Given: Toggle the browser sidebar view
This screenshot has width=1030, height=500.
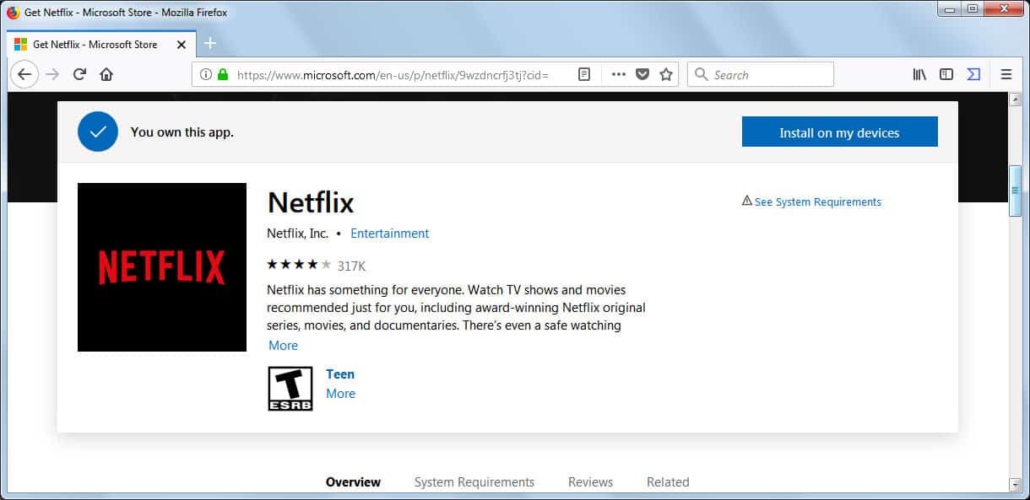Looking at the screenshot, I should [x=946, y=74].
